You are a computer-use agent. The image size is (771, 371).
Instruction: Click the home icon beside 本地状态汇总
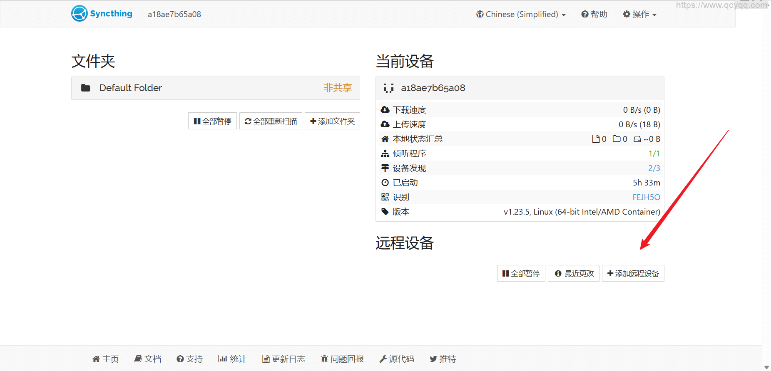pos(385,139)
